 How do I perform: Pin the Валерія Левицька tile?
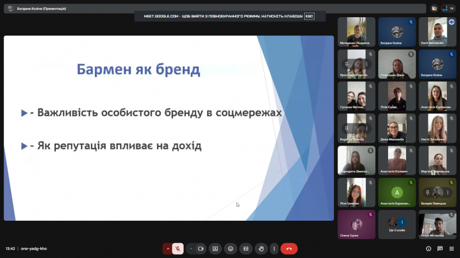pyautogui.click(x=428, y=192)
